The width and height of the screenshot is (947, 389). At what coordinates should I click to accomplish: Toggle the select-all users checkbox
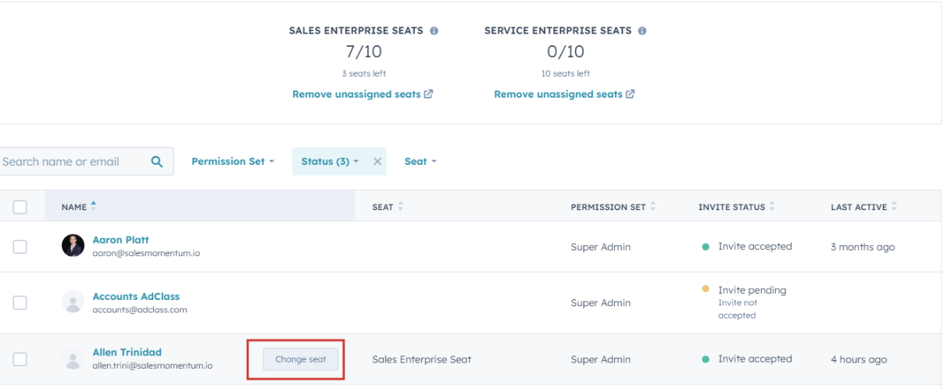(20, 207)
